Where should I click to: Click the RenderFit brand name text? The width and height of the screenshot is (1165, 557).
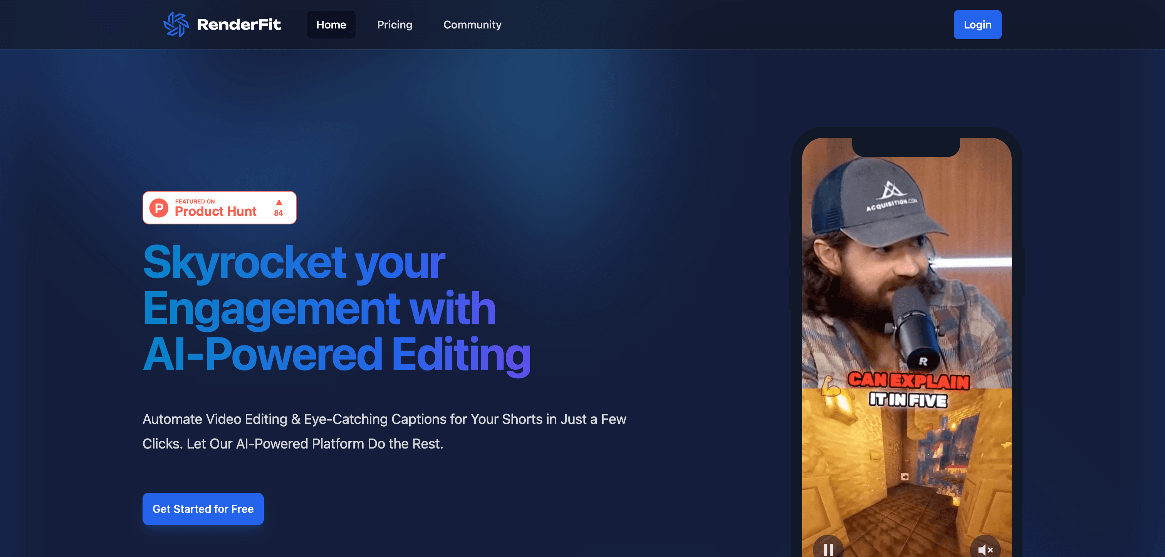coord(239,24)
